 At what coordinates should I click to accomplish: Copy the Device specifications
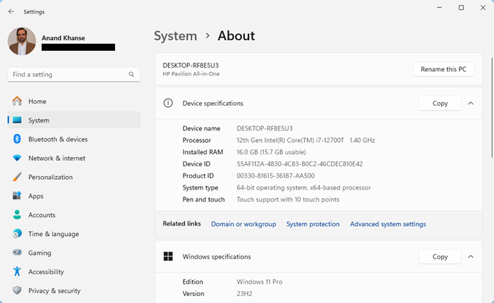(440, 104)
